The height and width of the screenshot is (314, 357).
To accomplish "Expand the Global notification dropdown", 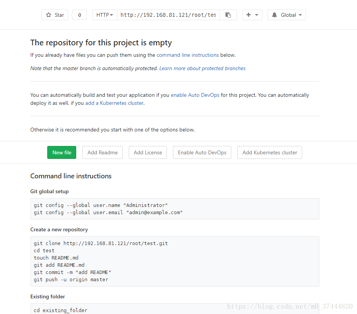I will tap(287, 15).
